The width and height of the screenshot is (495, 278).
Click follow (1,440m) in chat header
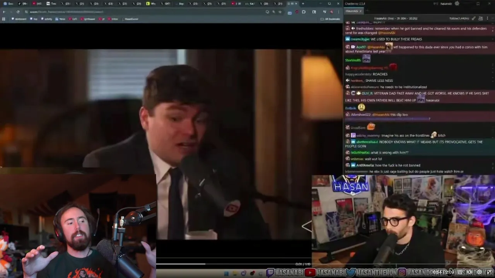tap(459, 18)
